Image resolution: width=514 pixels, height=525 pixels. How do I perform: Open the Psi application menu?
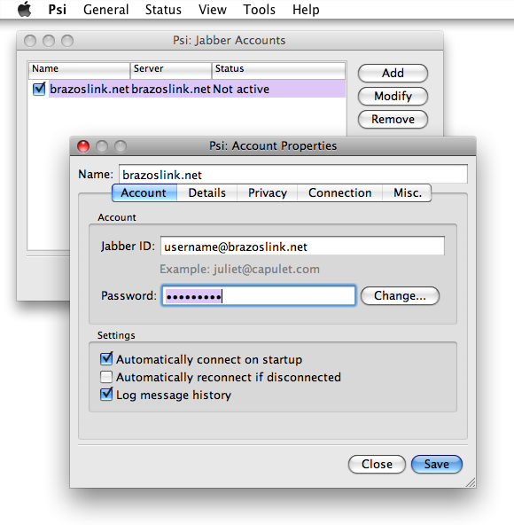tap(58, 10)
